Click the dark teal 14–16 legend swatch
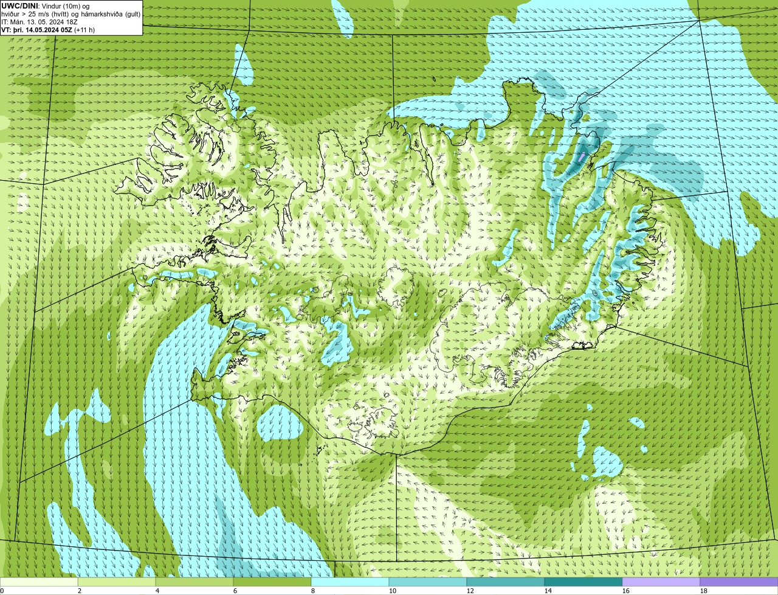The image size is (778, 595). (583, 582)
